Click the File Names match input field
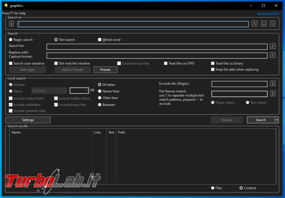 (239, 94)
